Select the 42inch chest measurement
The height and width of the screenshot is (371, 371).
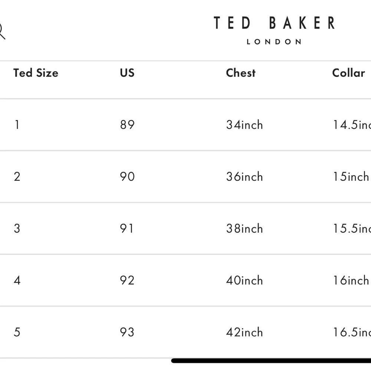pyautogui.click(x=245, y=332)
